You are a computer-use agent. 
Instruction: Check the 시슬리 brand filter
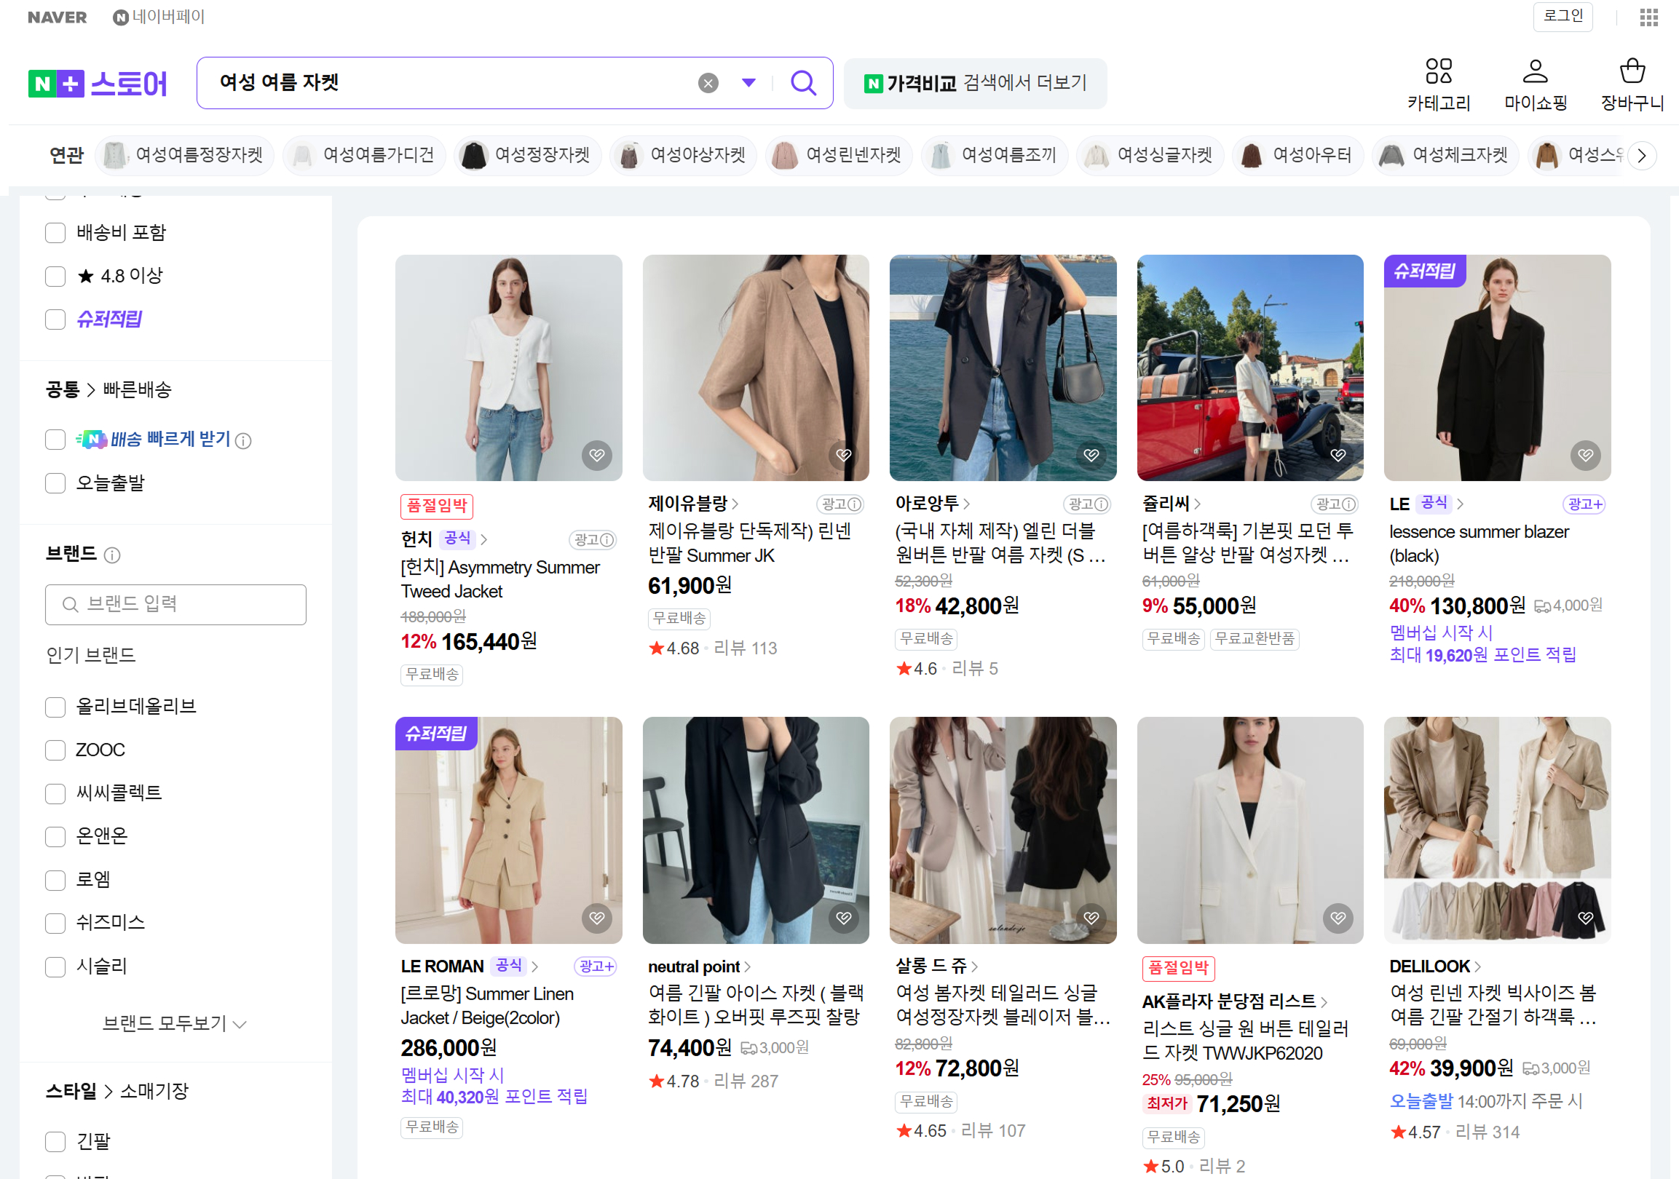click(55, 966)
